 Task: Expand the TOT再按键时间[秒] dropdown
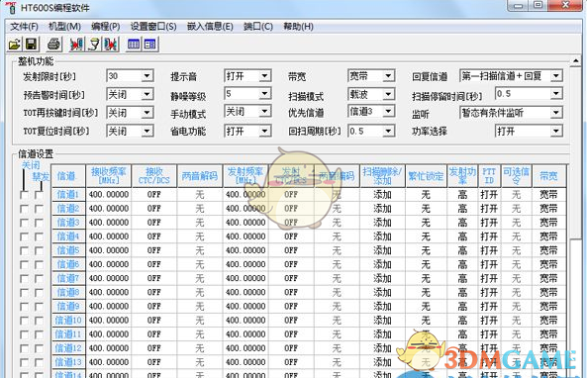[147, 112]
